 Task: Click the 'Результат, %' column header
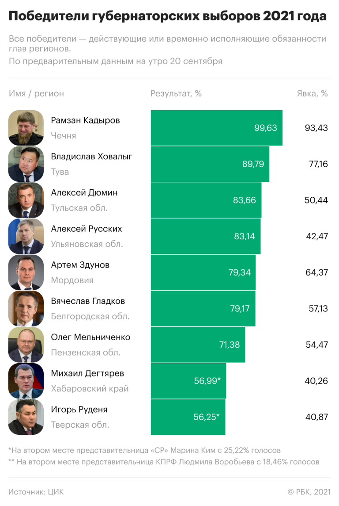point(176,94)
